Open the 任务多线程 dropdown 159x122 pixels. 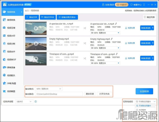tap(24, 102)
